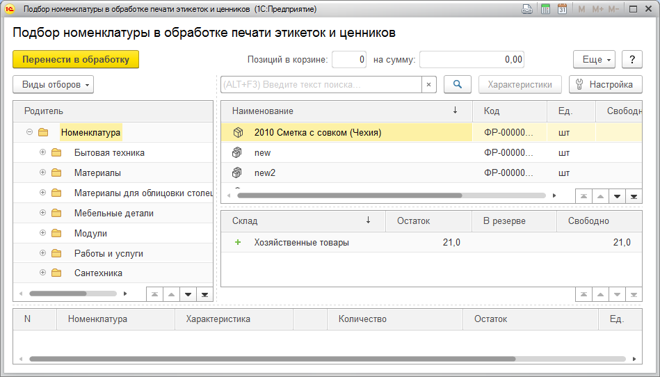Screen dimensions: 660x377
Task: Jump to last row in the Родитель tree
Action: [204, 294]
